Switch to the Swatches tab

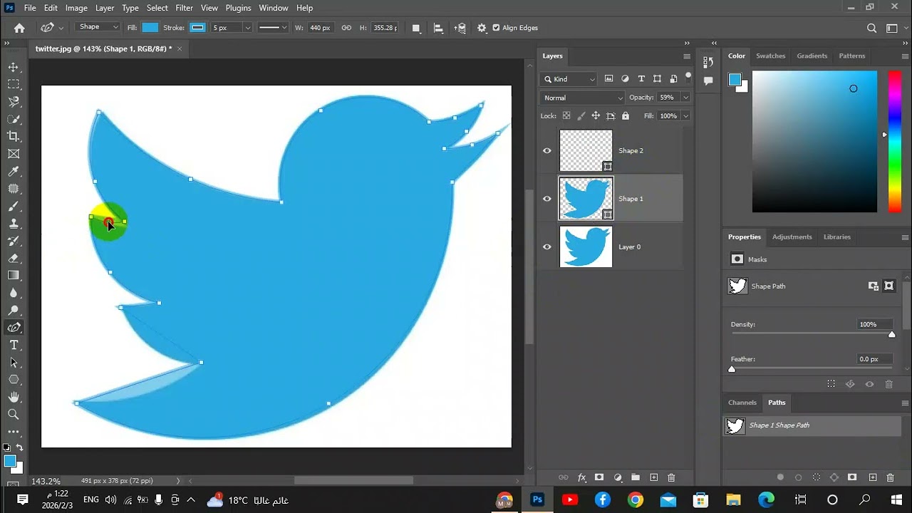770,56
